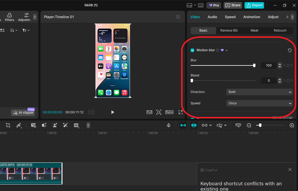Toggle the compare grid icon beside timecode
This screenshot has height=191, width=298.
pyautogui.click(x=91, y=112)
